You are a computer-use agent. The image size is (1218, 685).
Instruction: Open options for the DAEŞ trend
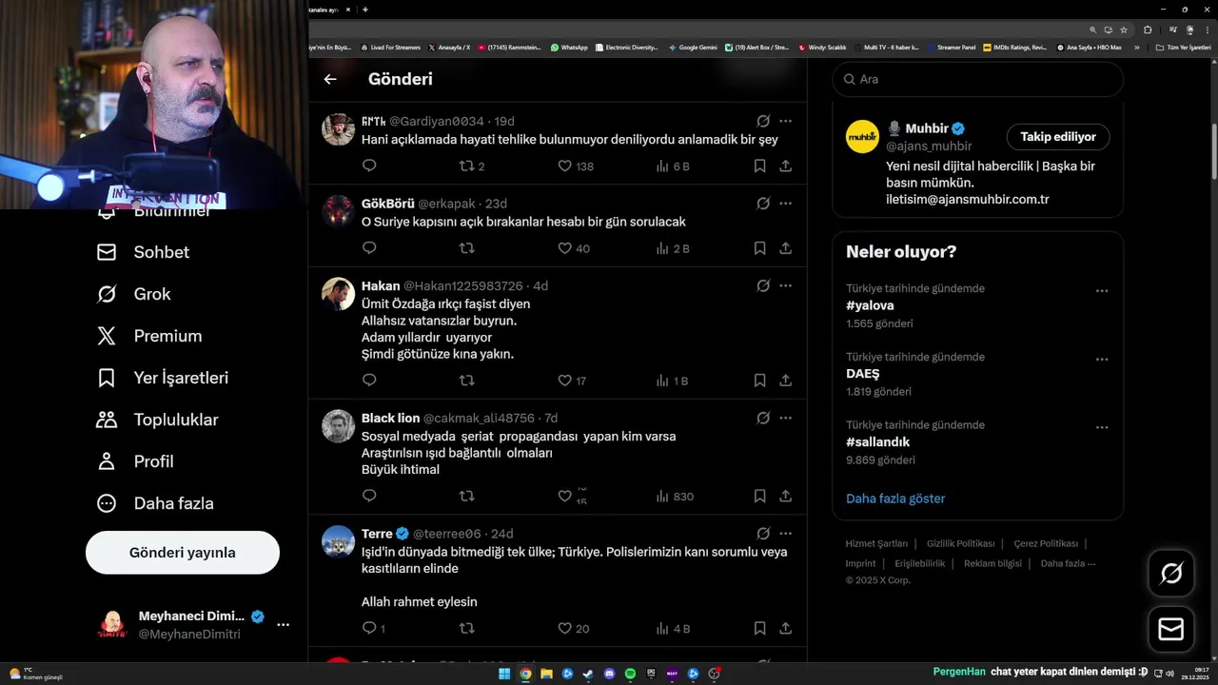(1102, 360)
